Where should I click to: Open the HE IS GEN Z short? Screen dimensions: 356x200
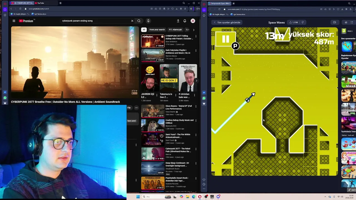click(x=169, y=78)
